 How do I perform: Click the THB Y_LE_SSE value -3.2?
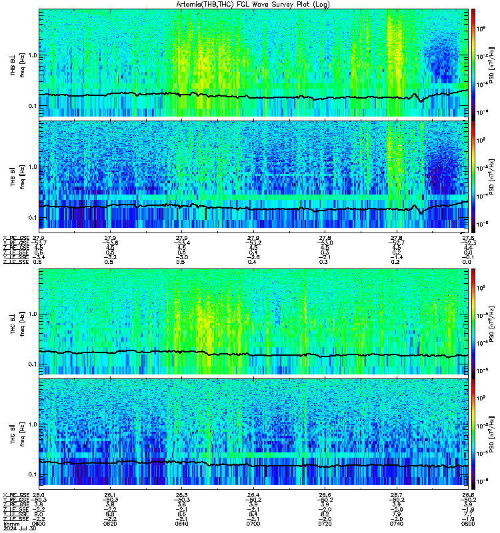pos(109,257)
